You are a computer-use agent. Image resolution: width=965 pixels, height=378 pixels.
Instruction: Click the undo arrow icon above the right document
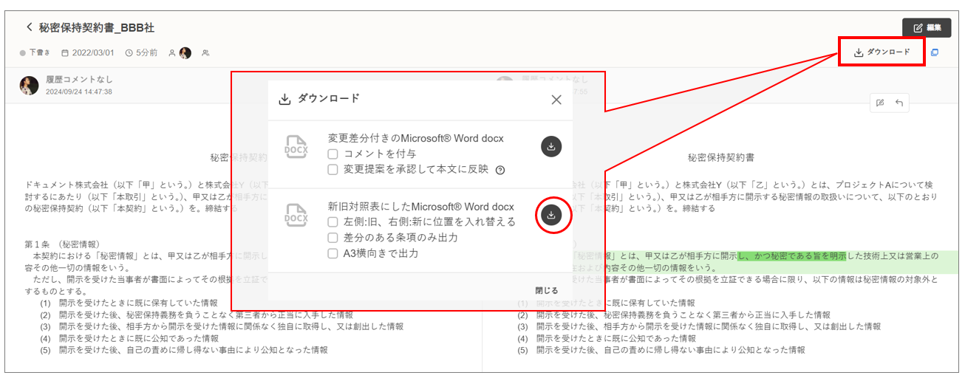coord(899,103)
